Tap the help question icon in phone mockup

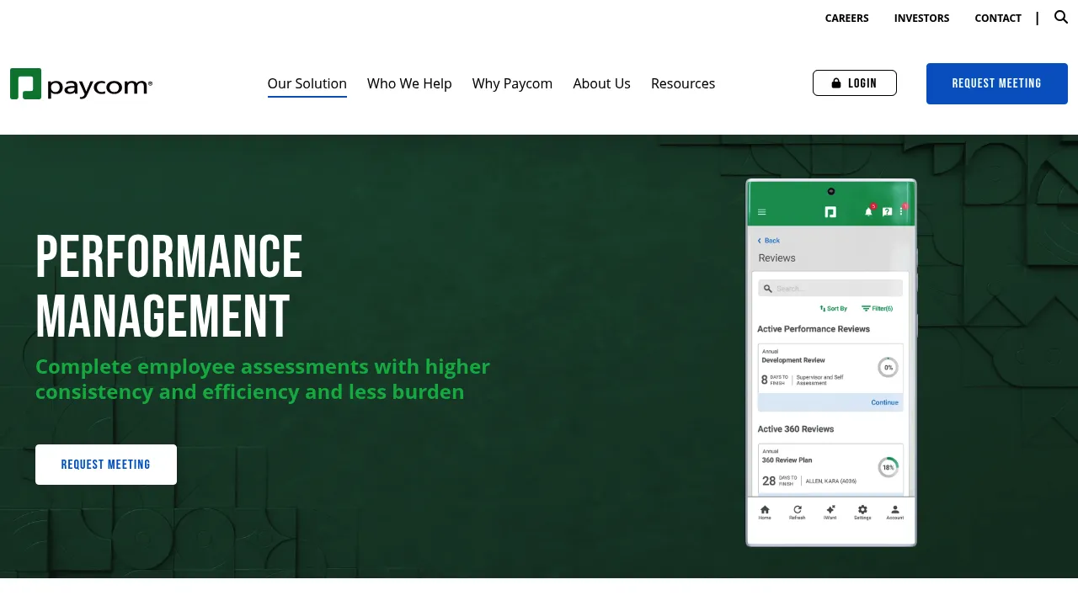[x=887, y=212]
